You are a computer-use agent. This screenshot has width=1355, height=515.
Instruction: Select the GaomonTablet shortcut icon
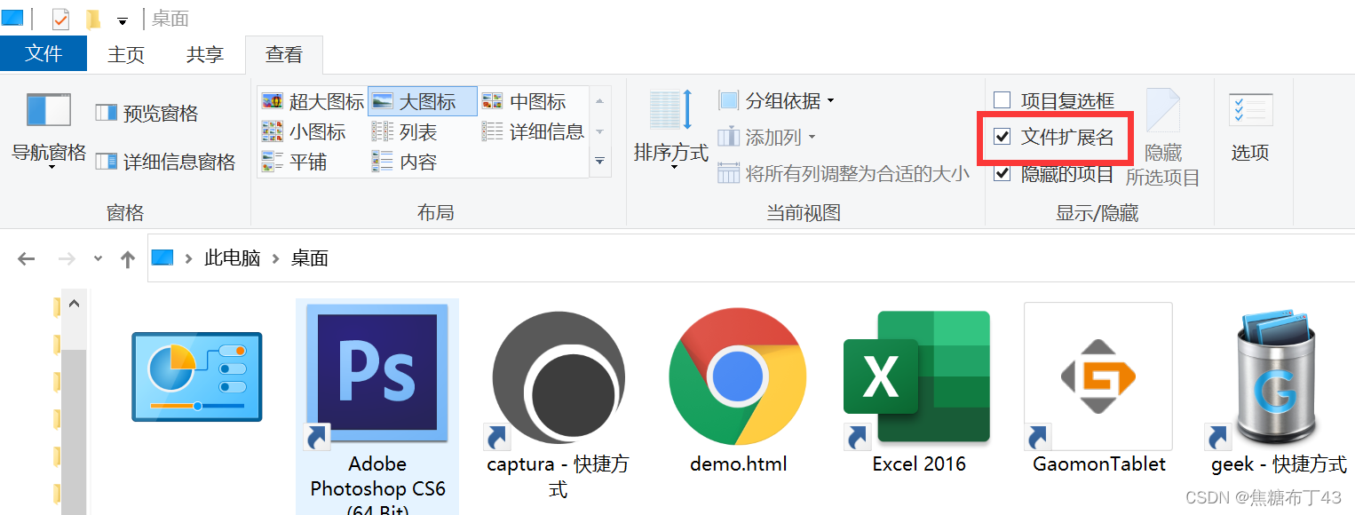pyautogui.click(x=1098, y=376)
